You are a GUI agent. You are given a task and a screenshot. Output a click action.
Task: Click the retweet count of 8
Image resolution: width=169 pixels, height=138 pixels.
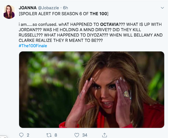tap(56, 135)
